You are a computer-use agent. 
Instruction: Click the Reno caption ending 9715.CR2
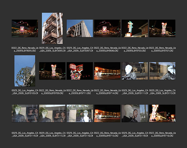tap(107, 135)
